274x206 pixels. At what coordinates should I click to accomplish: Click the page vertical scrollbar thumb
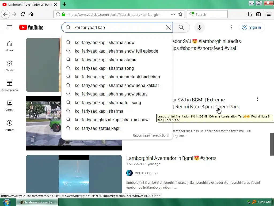pos(272,144)
